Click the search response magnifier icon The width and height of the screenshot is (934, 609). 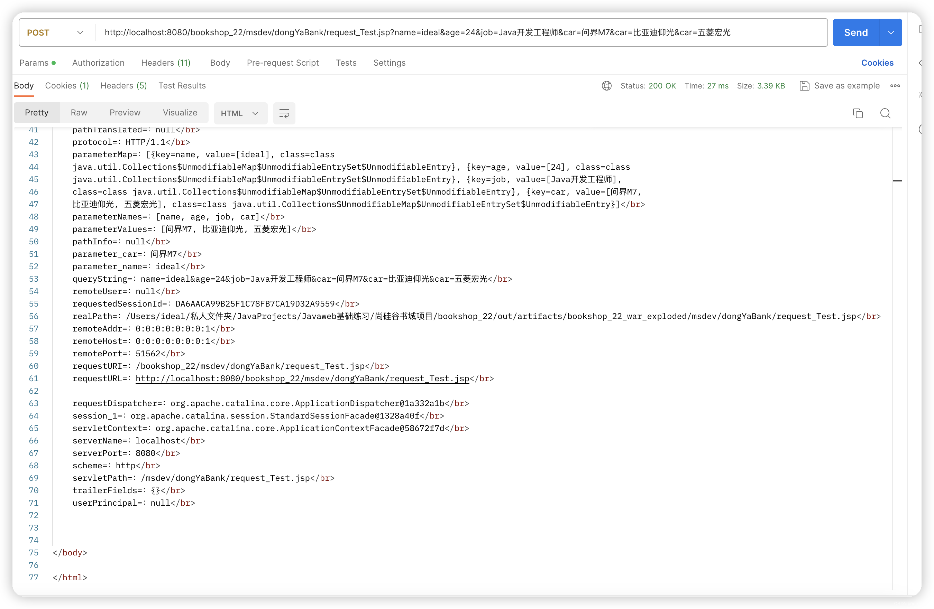click(x=885, y=113)
